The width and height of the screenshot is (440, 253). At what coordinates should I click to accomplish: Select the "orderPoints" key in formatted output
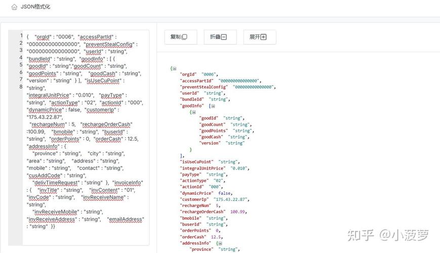(195, 231)
